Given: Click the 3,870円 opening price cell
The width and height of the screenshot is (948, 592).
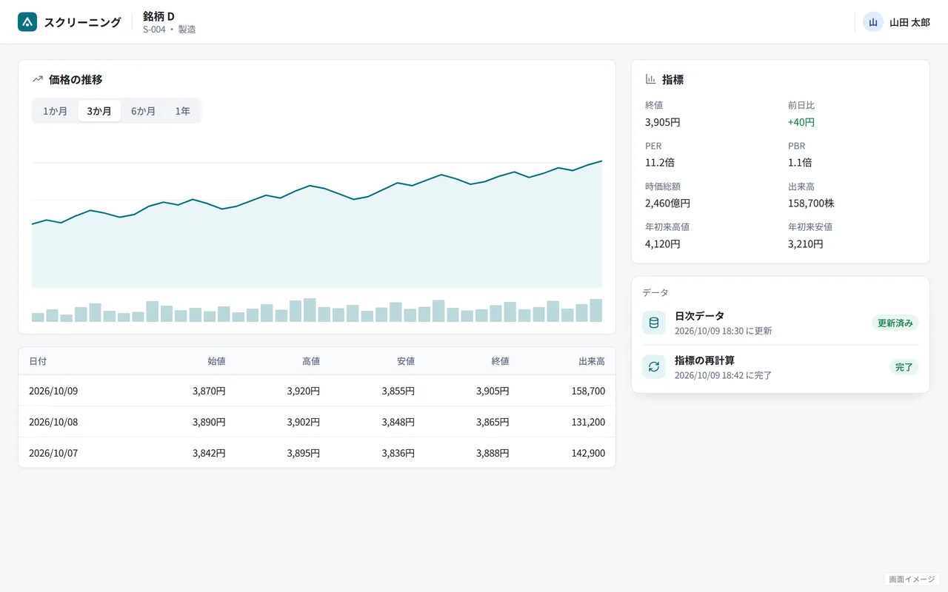Looking at the screenshot, I should point(209,391).
